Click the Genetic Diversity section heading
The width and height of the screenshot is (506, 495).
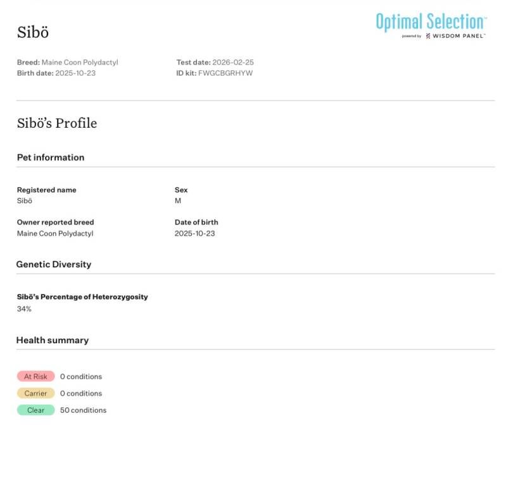[54, 264]
